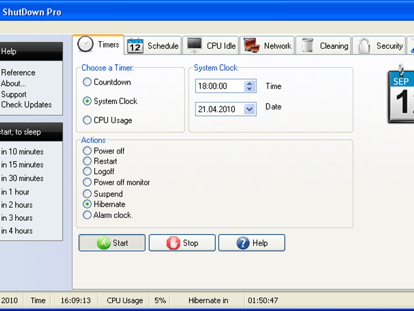The image size is (414, 311).
Task: Select sleep in 2 hours
Action: [x=17, y=205]
